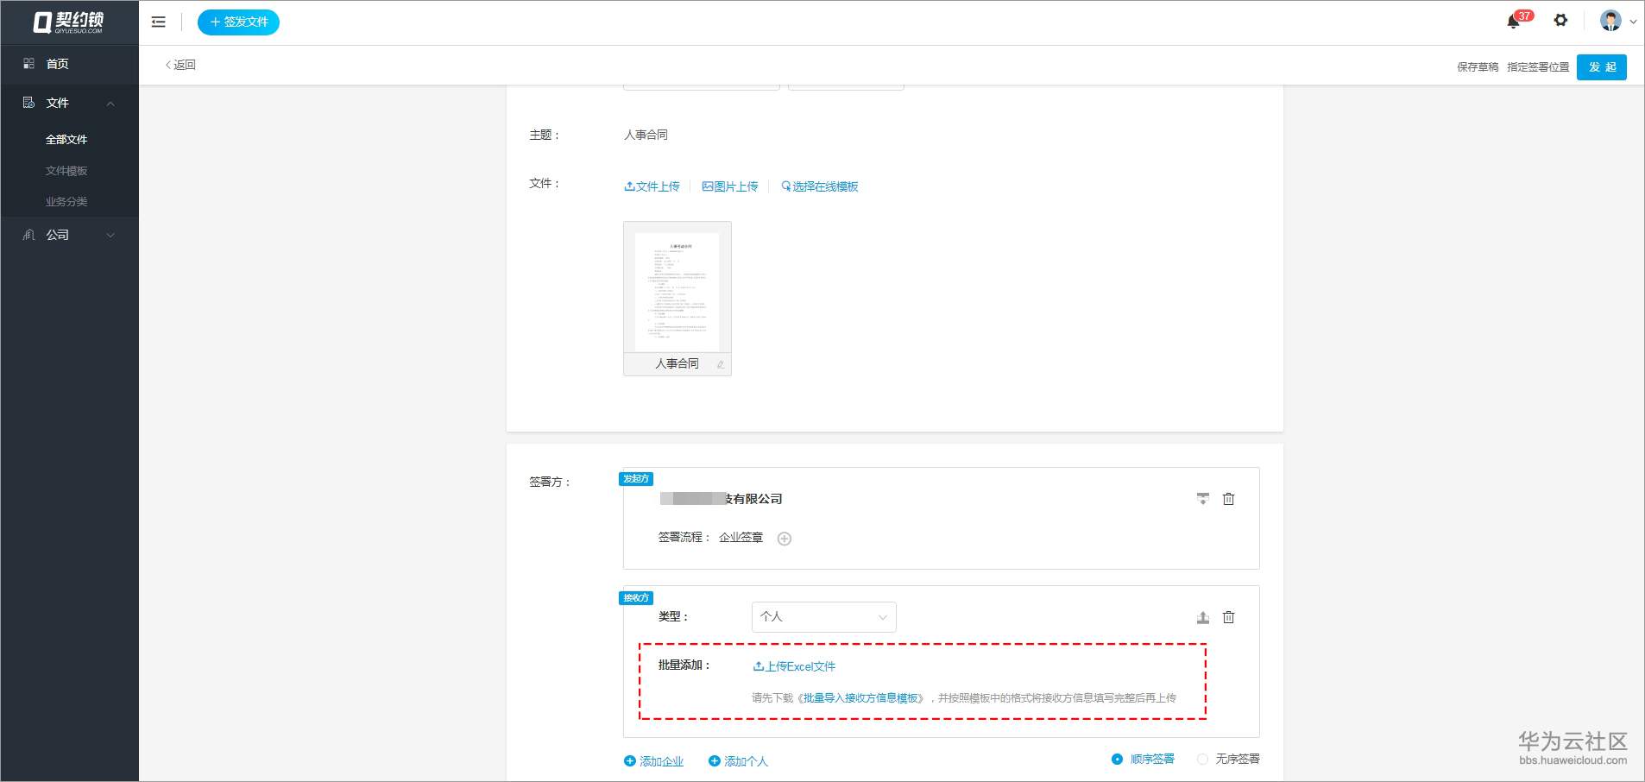Add a signing step with the plus circle icon
1645x782 pixels.
(x=785, y=539)
